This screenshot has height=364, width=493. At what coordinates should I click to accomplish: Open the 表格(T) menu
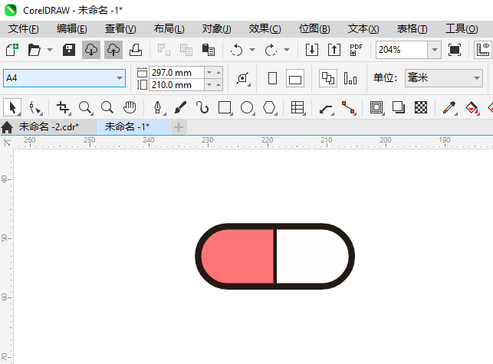coord(412,29)
